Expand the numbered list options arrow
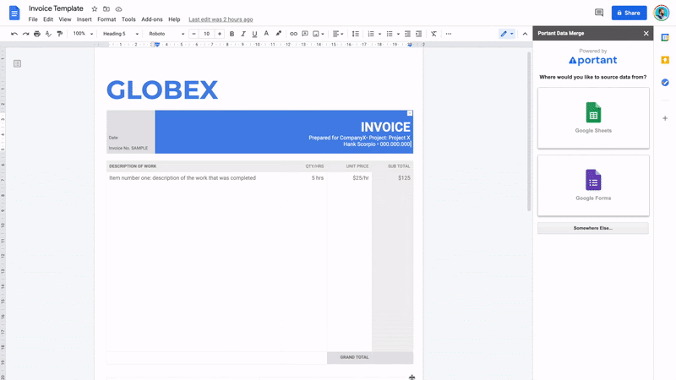The image size is (676, 380). tap(379, 34)
